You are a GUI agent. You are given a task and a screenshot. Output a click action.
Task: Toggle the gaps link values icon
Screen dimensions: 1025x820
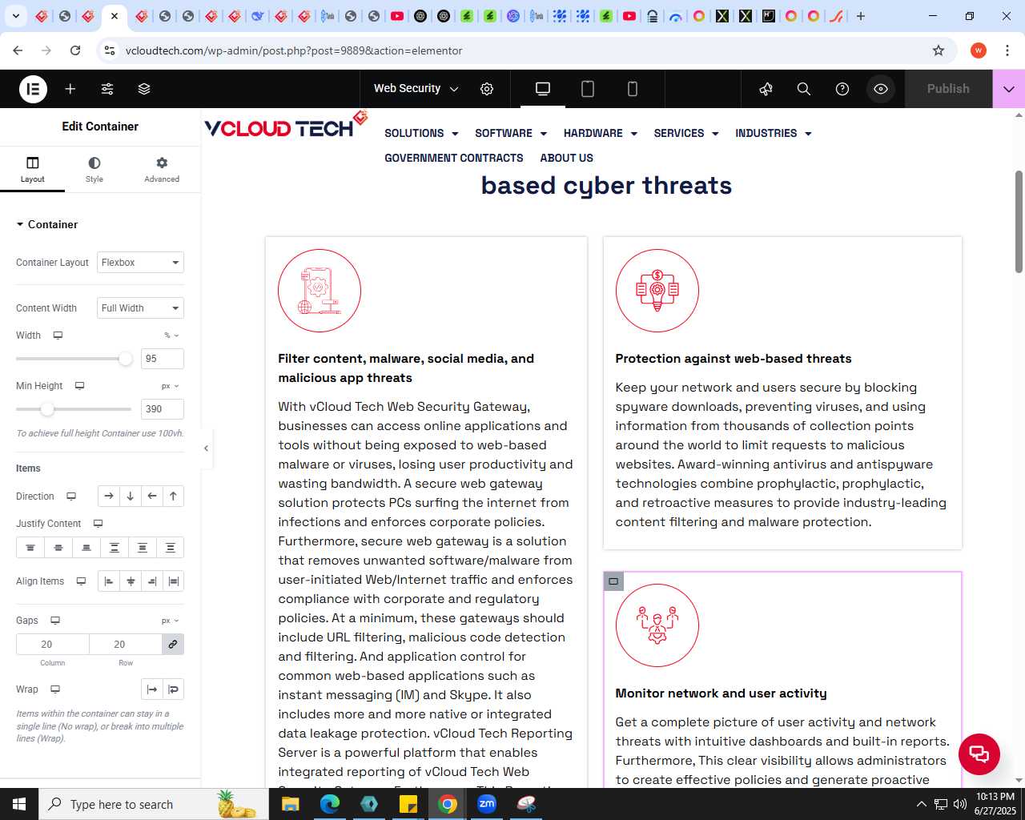pyautogui.click(x=173, y=645)
